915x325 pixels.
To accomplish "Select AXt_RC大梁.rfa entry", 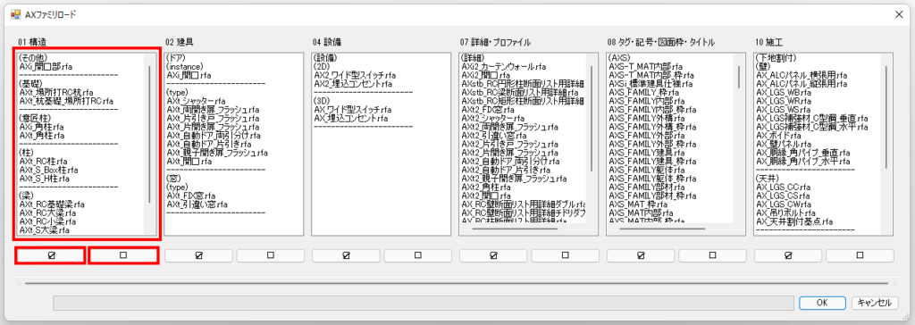I will (48, 213).
